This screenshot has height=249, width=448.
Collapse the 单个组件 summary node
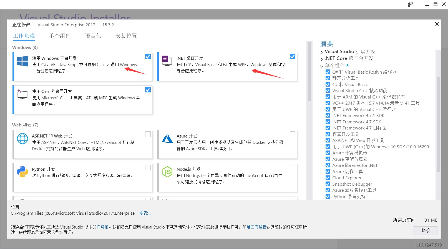click(321, 66)
